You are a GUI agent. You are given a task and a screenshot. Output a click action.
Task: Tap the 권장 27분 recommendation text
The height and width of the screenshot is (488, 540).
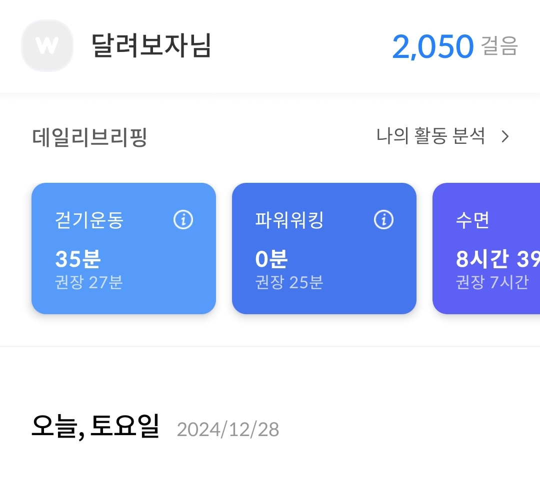89,283
